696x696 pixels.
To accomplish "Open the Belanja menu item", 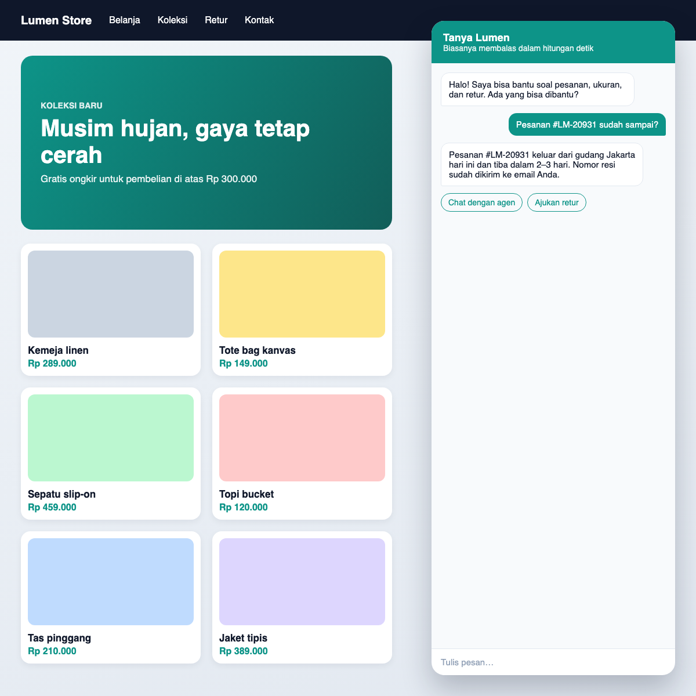I will pos(125,20).
